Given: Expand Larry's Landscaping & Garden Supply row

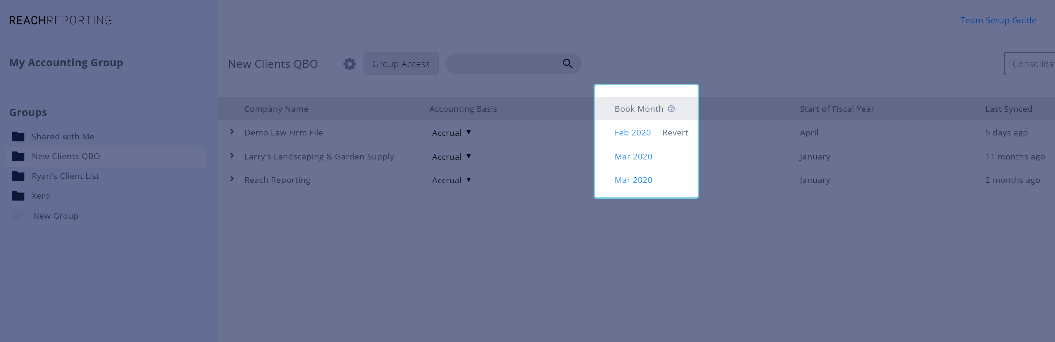Looking at the screenshot, I should pyautogui.click(x=232, y=156).
